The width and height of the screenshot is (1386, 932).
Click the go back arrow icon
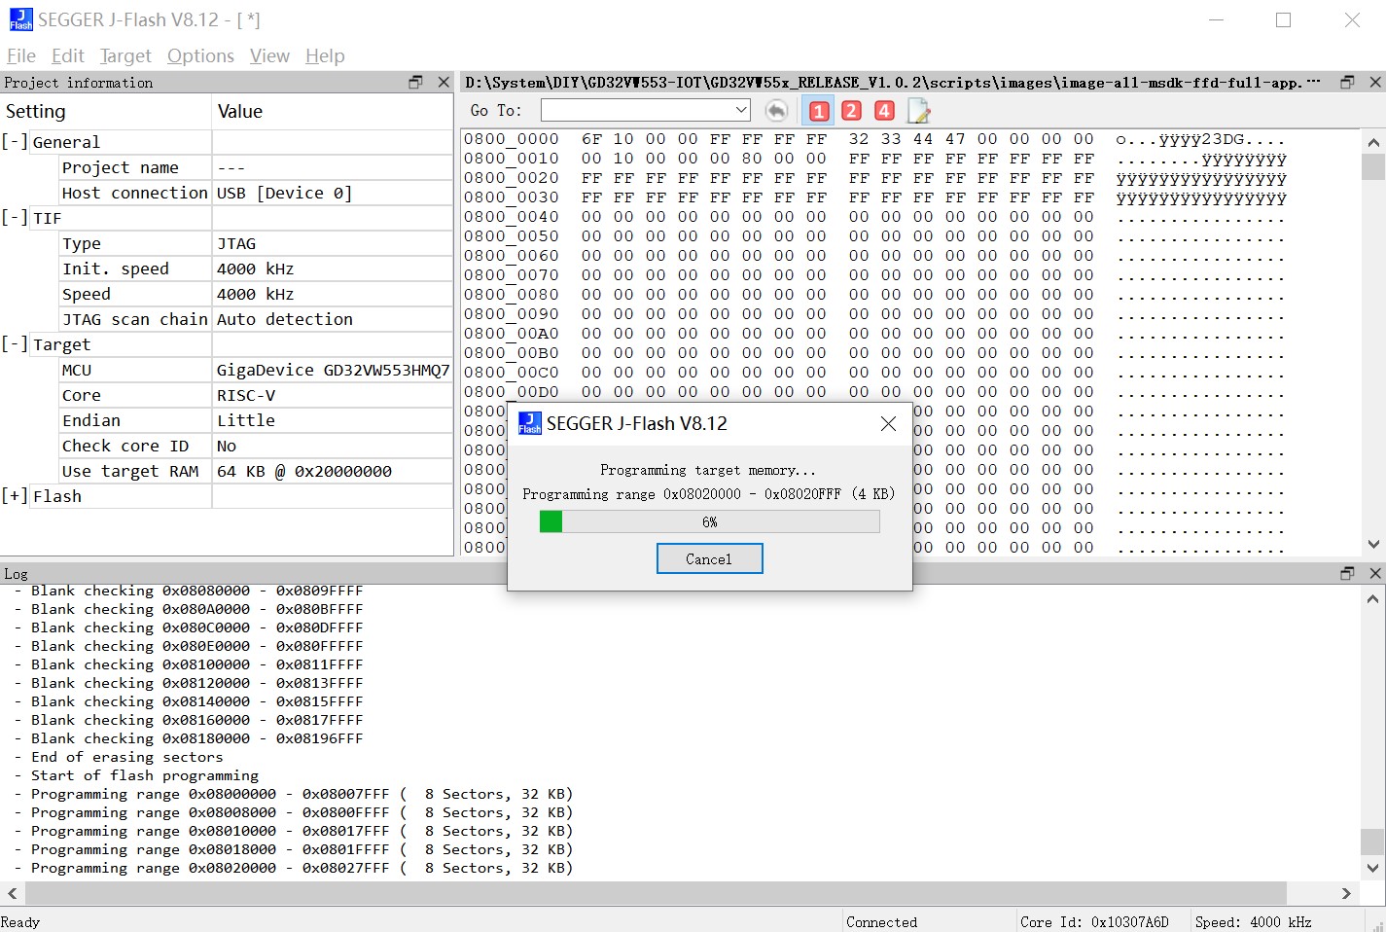[776, 111]
